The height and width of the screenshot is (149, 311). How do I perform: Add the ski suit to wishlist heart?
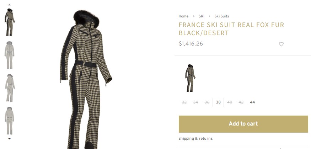coord(281,44)
